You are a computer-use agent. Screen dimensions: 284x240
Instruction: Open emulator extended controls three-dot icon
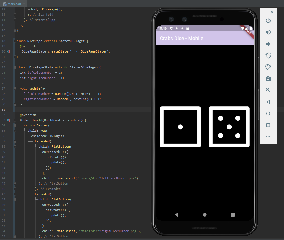pos(268,137)
